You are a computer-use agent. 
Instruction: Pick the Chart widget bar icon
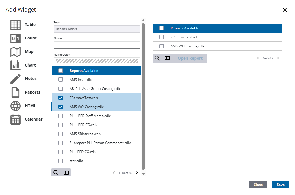16,65
